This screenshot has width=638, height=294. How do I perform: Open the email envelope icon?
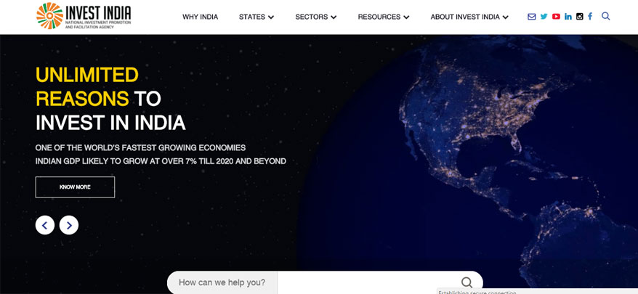coord(531,17)
